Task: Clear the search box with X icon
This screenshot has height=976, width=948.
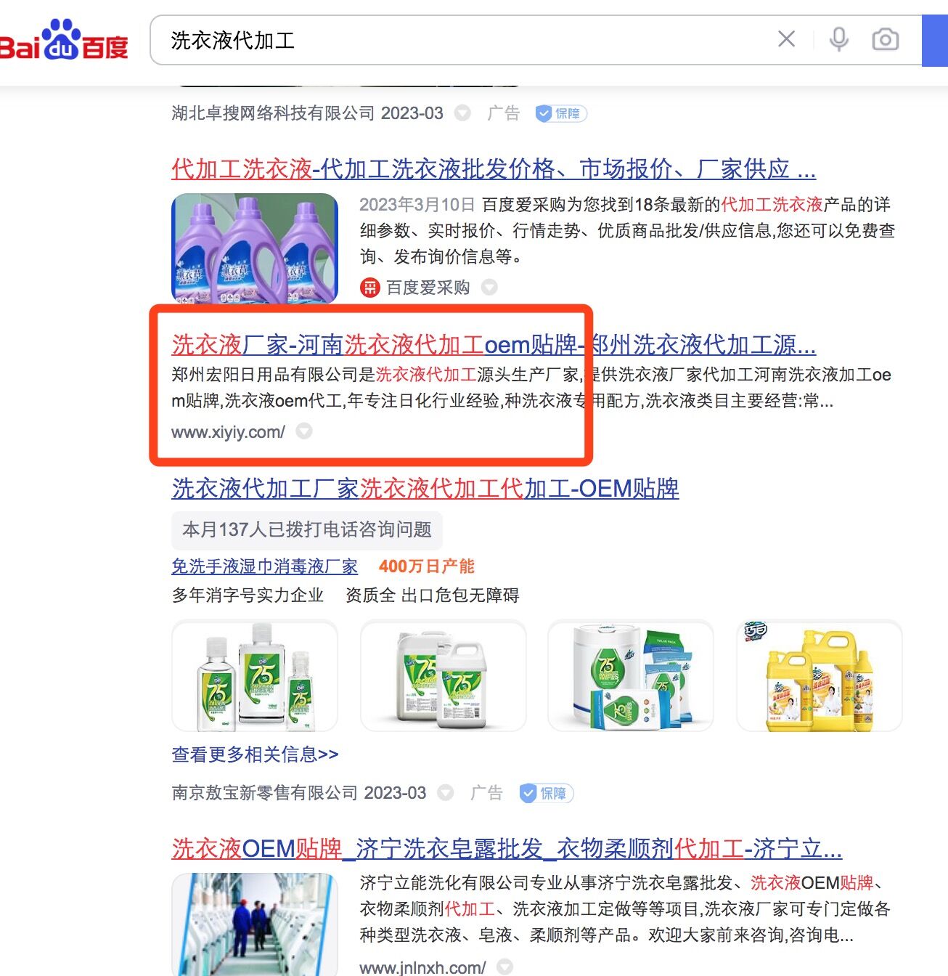Action: [787, 39]
